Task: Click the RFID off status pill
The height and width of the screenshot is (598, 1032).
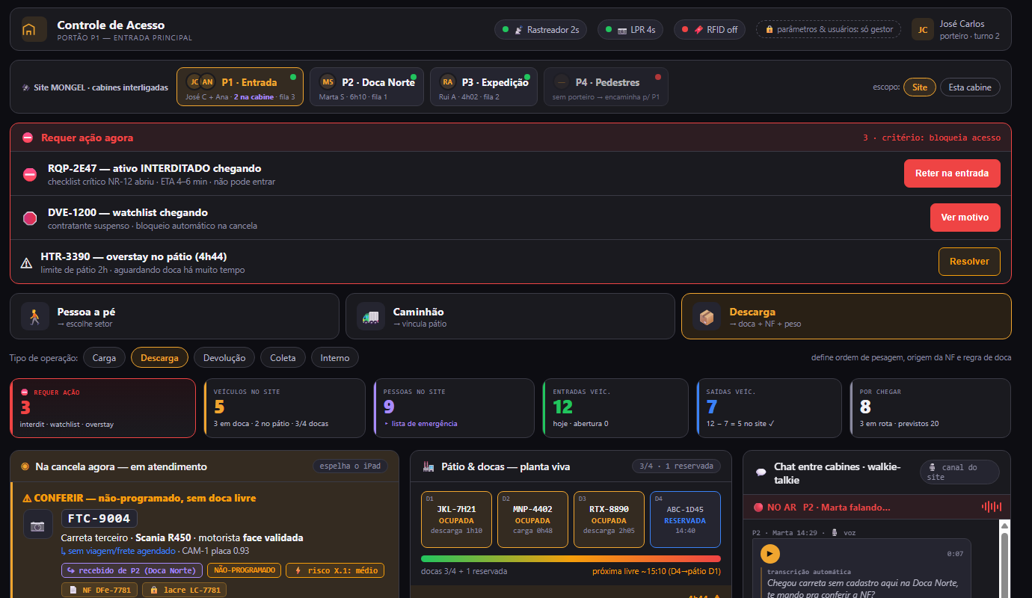Action: (x=710, y=30)
